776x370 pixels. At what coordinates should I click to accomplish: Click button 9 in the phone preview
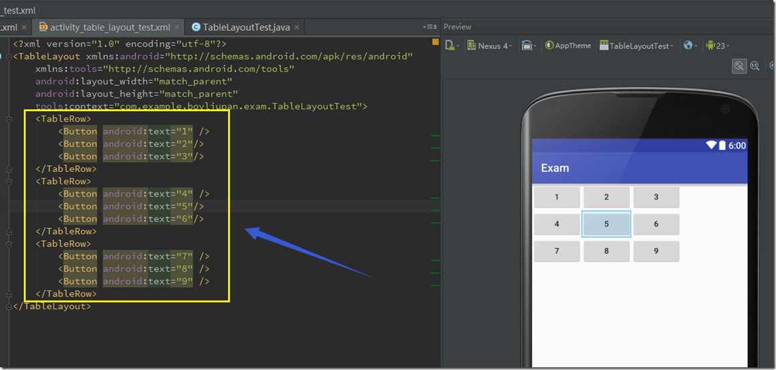(656, 251)
